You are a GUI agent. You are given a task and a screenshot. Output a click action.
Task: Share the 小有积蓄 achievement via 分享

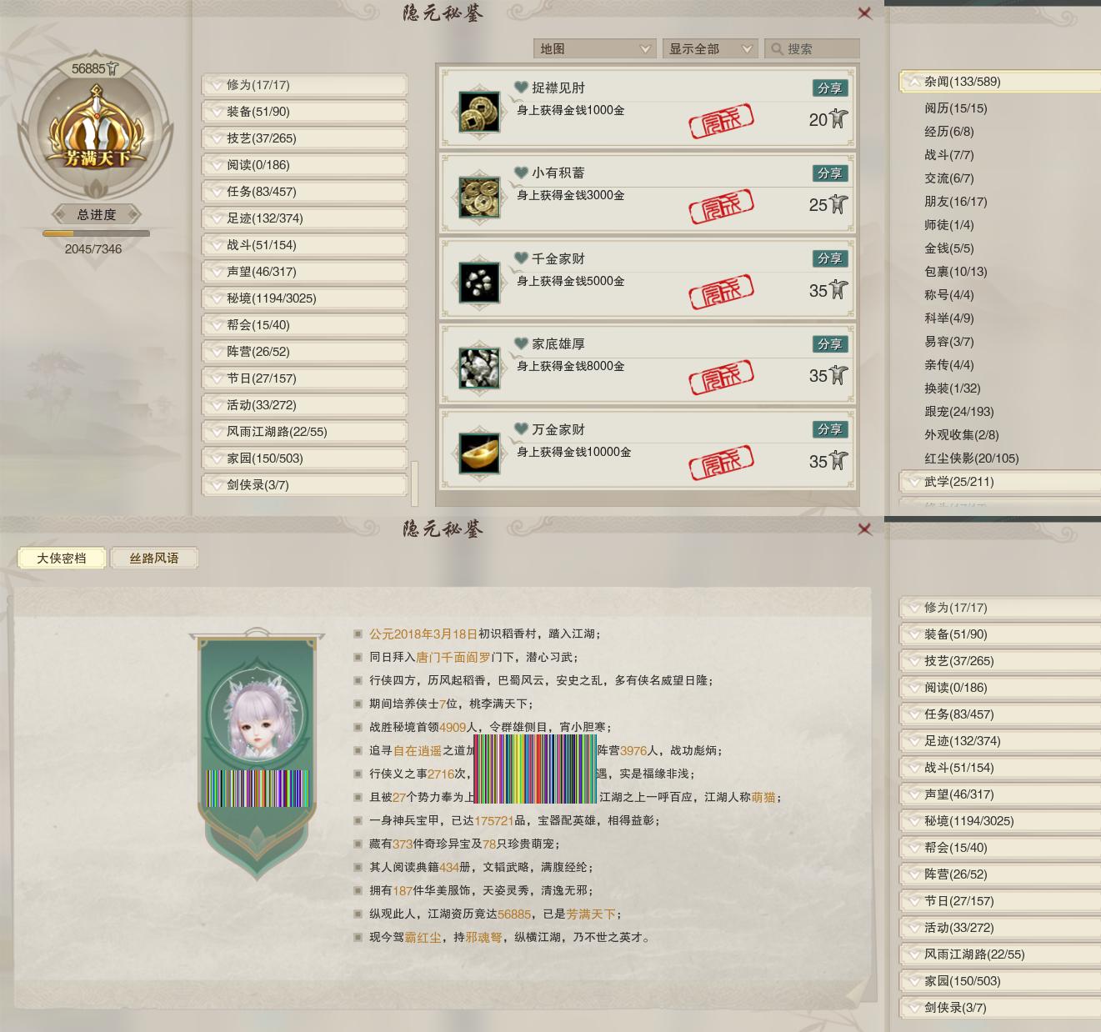[829, 173]
